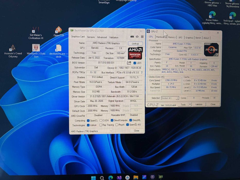
Task: Open File Explorer from the taskbar
Action: tap(136, 177)
